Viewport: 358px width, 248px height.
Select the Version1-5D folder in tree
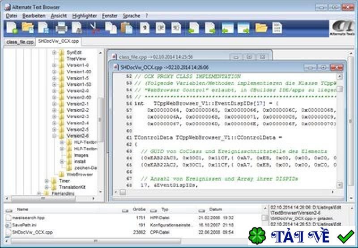click(x=79, y=85)
